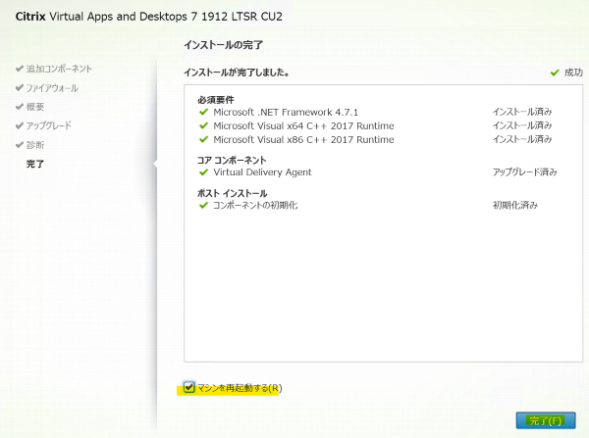Click the ポスト インストール section heading

[232, 193]
